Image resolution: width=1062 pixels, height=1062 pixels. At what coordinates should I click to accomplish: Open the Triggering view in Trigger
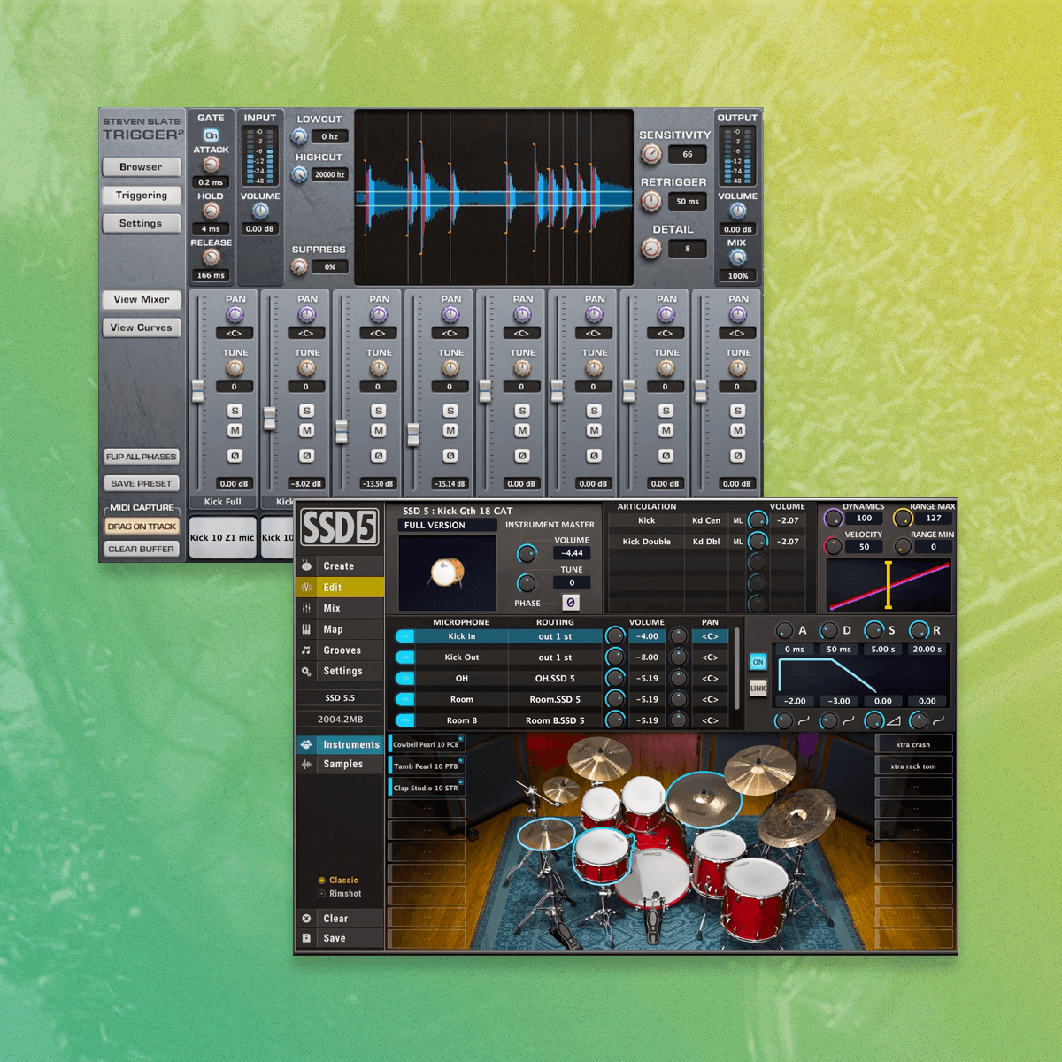(142, 196)
